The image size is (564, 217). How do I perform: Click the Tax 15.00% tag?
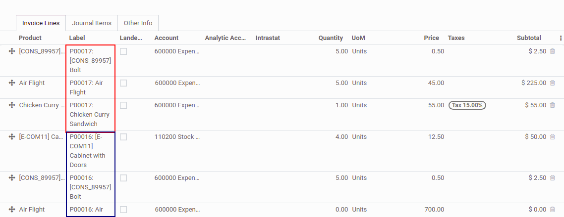467,105
